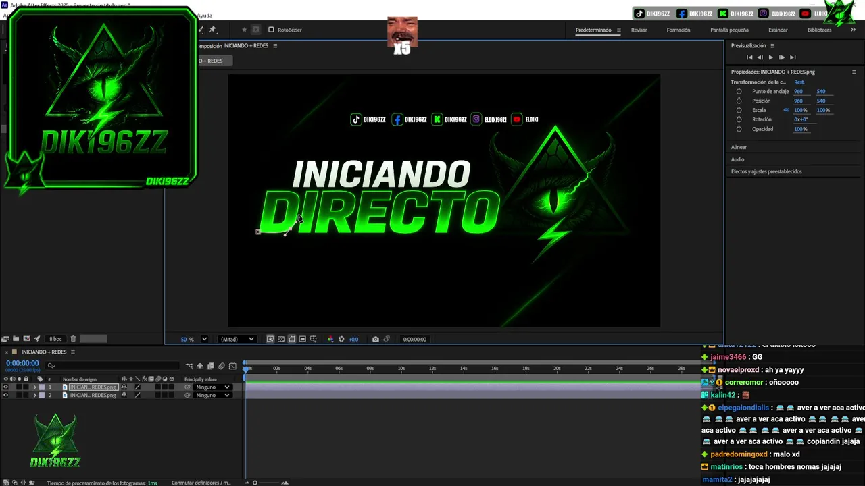Click the 8 bpc color depth button

tap(55, 339)
